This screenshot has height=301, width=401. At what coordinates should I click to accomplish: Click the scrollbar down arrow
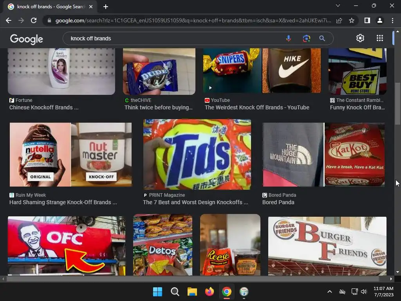tap(397, 272)
